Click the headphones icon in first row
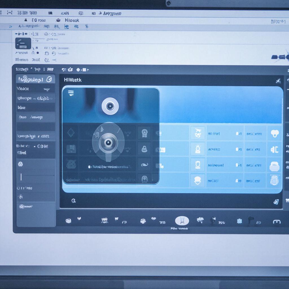Image resolution: width=289 pixels, height=289 pixels. pos(275,133)
